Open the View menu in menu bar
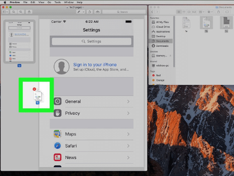The height and width of the screenshot is (176, 234). (40, 2)
